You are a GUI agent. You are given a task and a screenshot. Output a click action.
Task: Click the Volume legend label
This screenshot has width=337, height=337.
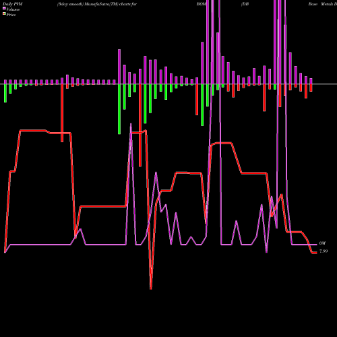tap(13, 9)
